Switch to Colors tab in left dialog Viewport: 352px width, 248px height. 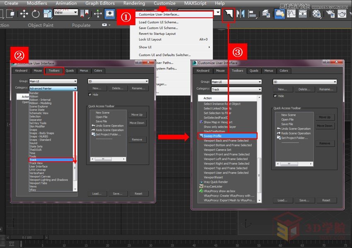point(98,71)
